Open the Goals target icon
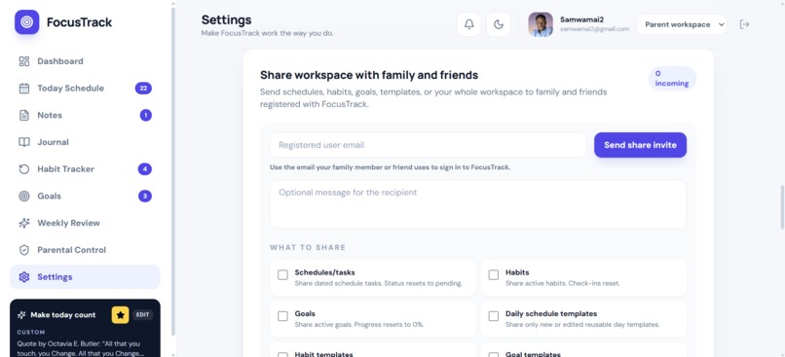785x357 pixels. coord(24,196)
